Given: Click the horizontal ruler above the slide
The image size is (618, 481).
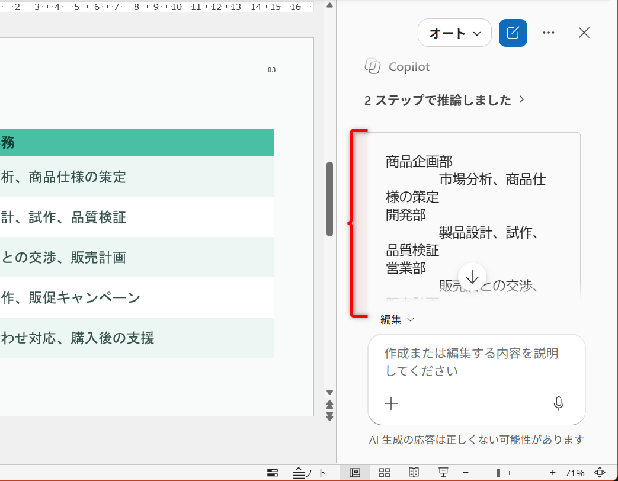Looking at the screenshot, I should point(157,7).
